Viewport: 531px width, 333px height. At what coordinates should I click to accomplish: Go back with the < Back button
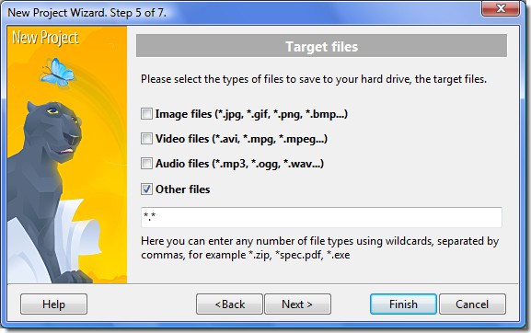pyautogui.click(x=229, y=304)
